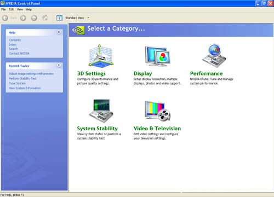Viewport: 274px width, 197px height.
Task: Click the Back navigation arrow
Action: click(5, 18)
